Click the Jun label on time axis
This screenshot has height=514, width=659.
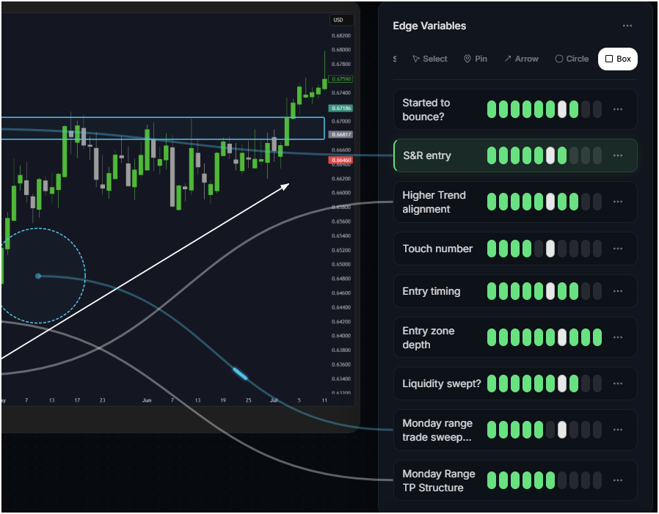(x=147, y=400)
